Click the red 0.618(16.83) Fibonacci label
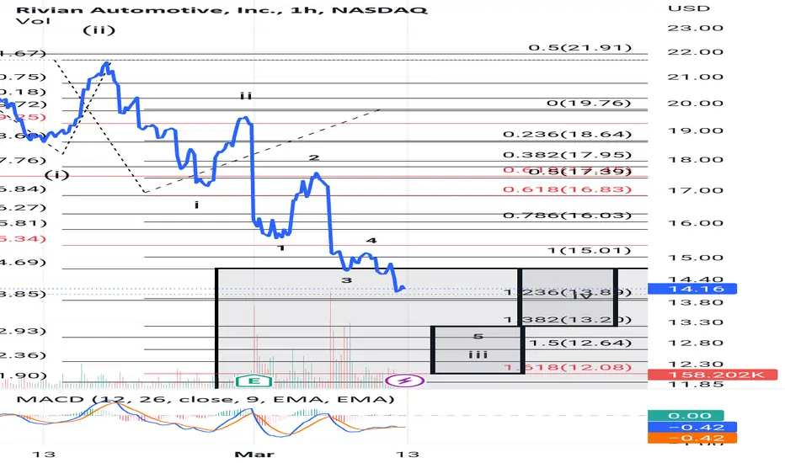Image resolution: width=785 pixels, height=463 pixels. [567, 189]
